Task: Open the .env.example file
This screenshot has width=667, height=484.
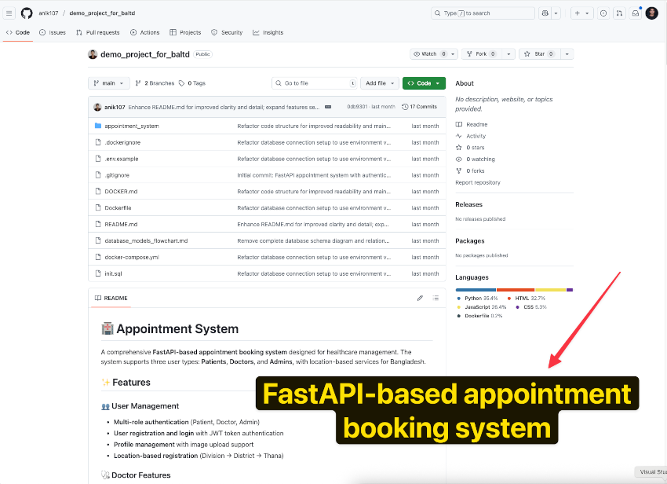Action: pyautogui.click(x=121, y=159)
